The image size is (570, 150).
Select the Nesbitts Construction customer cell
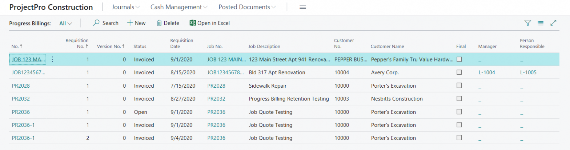pyautogui.click(x=397, y=99)
